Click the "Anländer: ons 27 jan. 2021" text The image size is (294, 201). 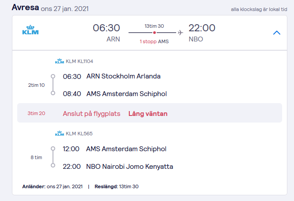(53, 186)
